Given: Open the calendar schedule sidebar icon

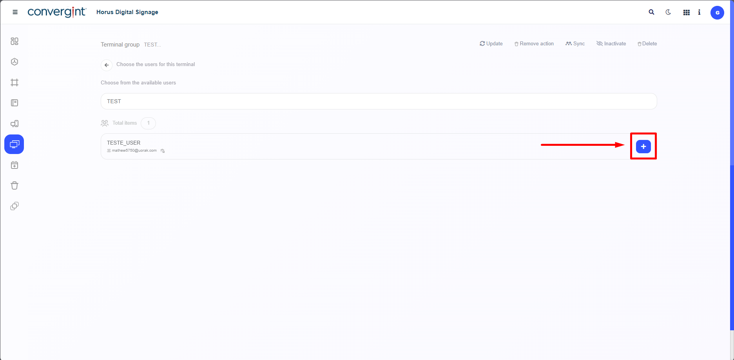Looking at the screenshot, I should pyautogui.click(x=14, y=165).
